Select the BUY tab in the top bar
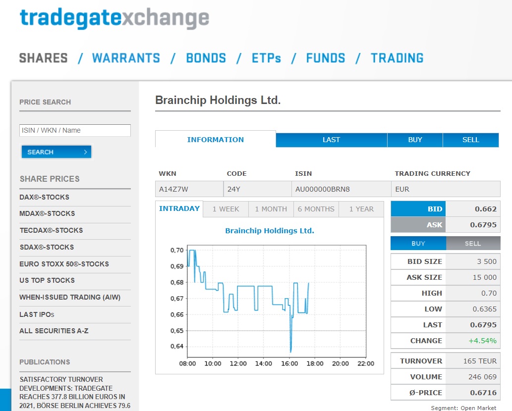This screenshot has height=411, width=512. pos(415,140)
